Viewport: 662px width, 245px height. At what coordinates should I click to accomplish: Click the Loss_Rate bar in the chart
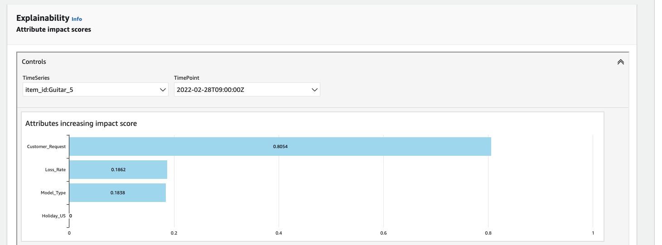[118, 169]
